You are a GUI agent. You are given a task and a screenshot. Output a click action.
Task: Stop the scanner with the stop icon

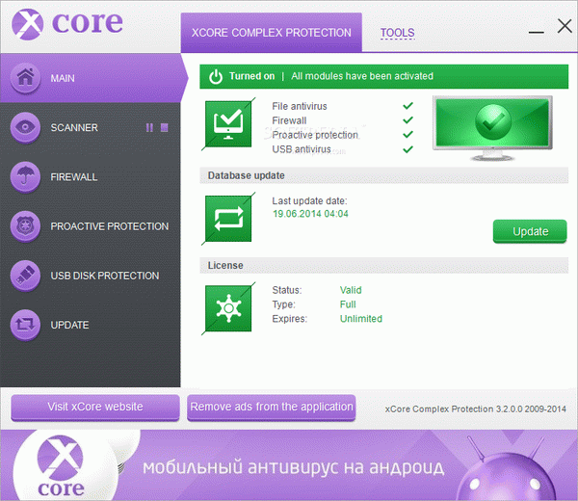(x=165, y=127)
